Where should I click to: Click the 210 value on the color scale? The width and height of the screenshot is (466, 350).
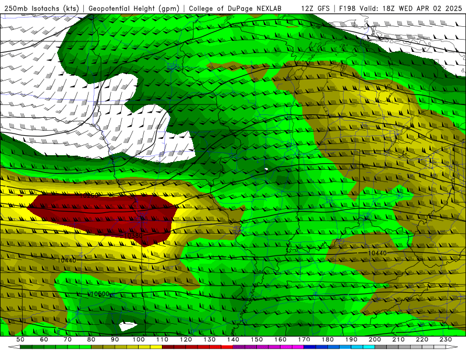point(399,339)
